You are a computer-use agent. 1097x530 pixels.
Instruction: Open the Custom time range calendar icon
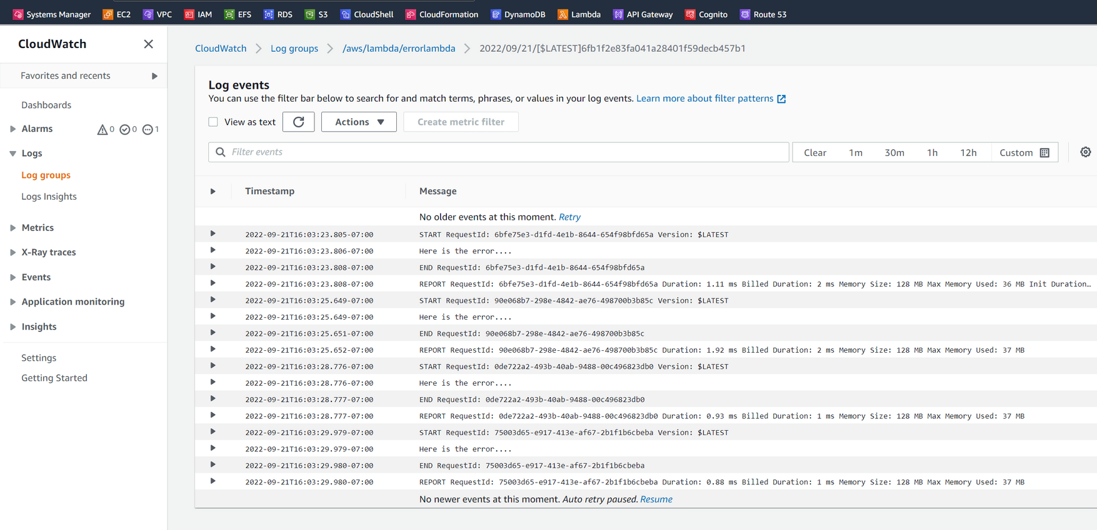coord(1044,152)
